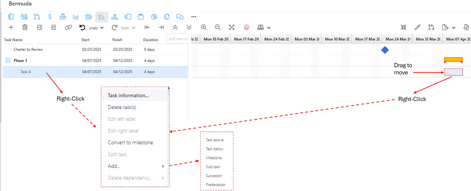Click the first top-row branch/dependency icon

pyautogui.click(x=37, y=17)
